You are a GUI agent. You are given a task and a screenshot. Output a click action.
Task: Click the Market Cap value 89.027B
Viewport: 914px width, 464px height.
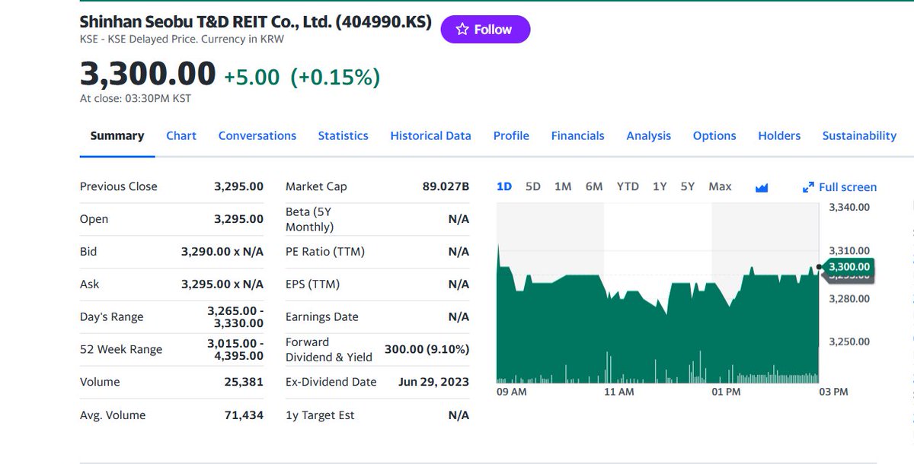(446, 186)
